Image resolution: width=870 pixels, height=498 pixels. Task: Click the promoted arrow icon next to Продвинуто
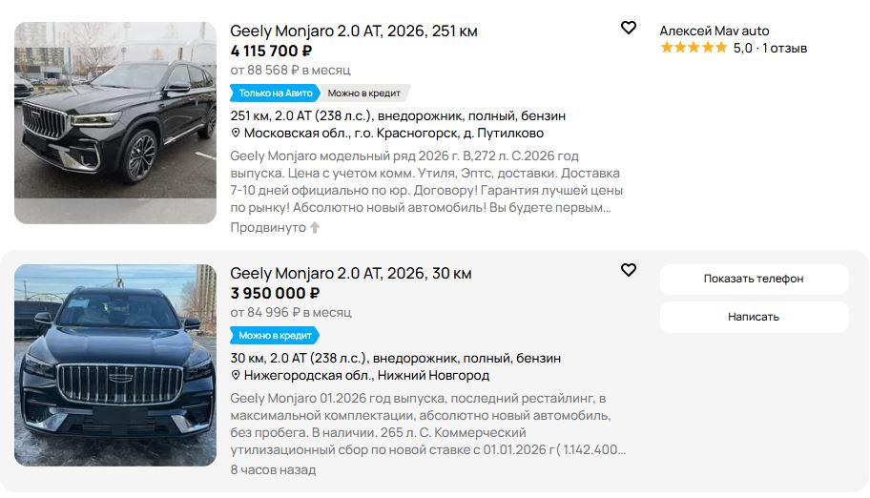(316, 228)
